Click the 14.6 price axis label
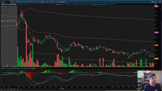Viewport: 162px width, 91px height. click(156, 11)
